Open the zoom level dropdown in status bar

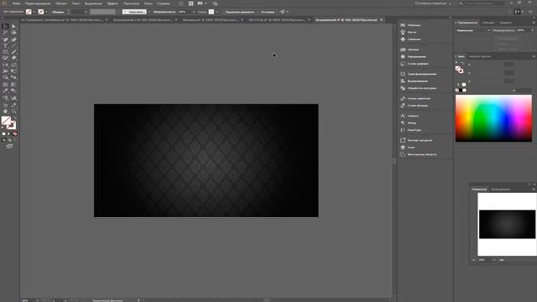(x=37, y=300)
